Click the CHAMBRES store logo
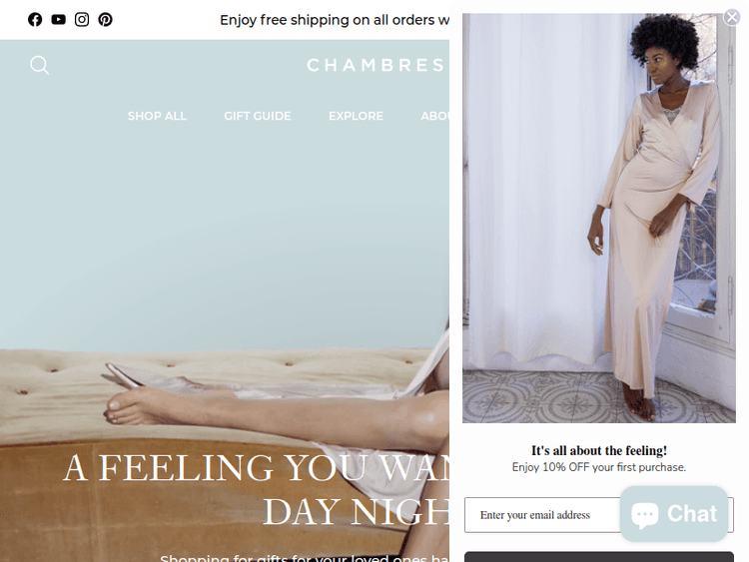Screen dimensions: 749x562 click(x=377, y=66)
